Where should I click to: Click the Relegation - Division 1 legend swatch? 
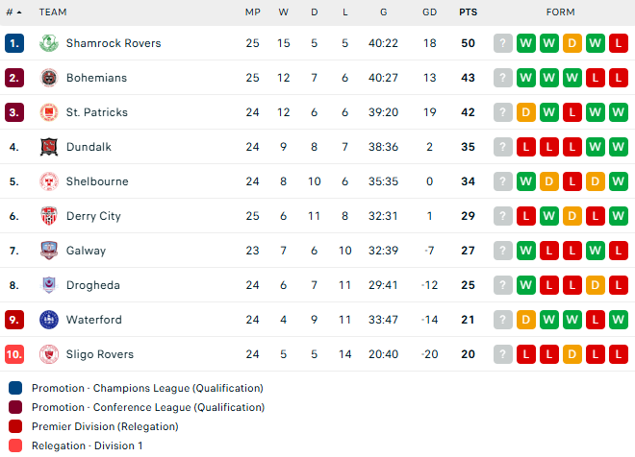coord(15,445)
